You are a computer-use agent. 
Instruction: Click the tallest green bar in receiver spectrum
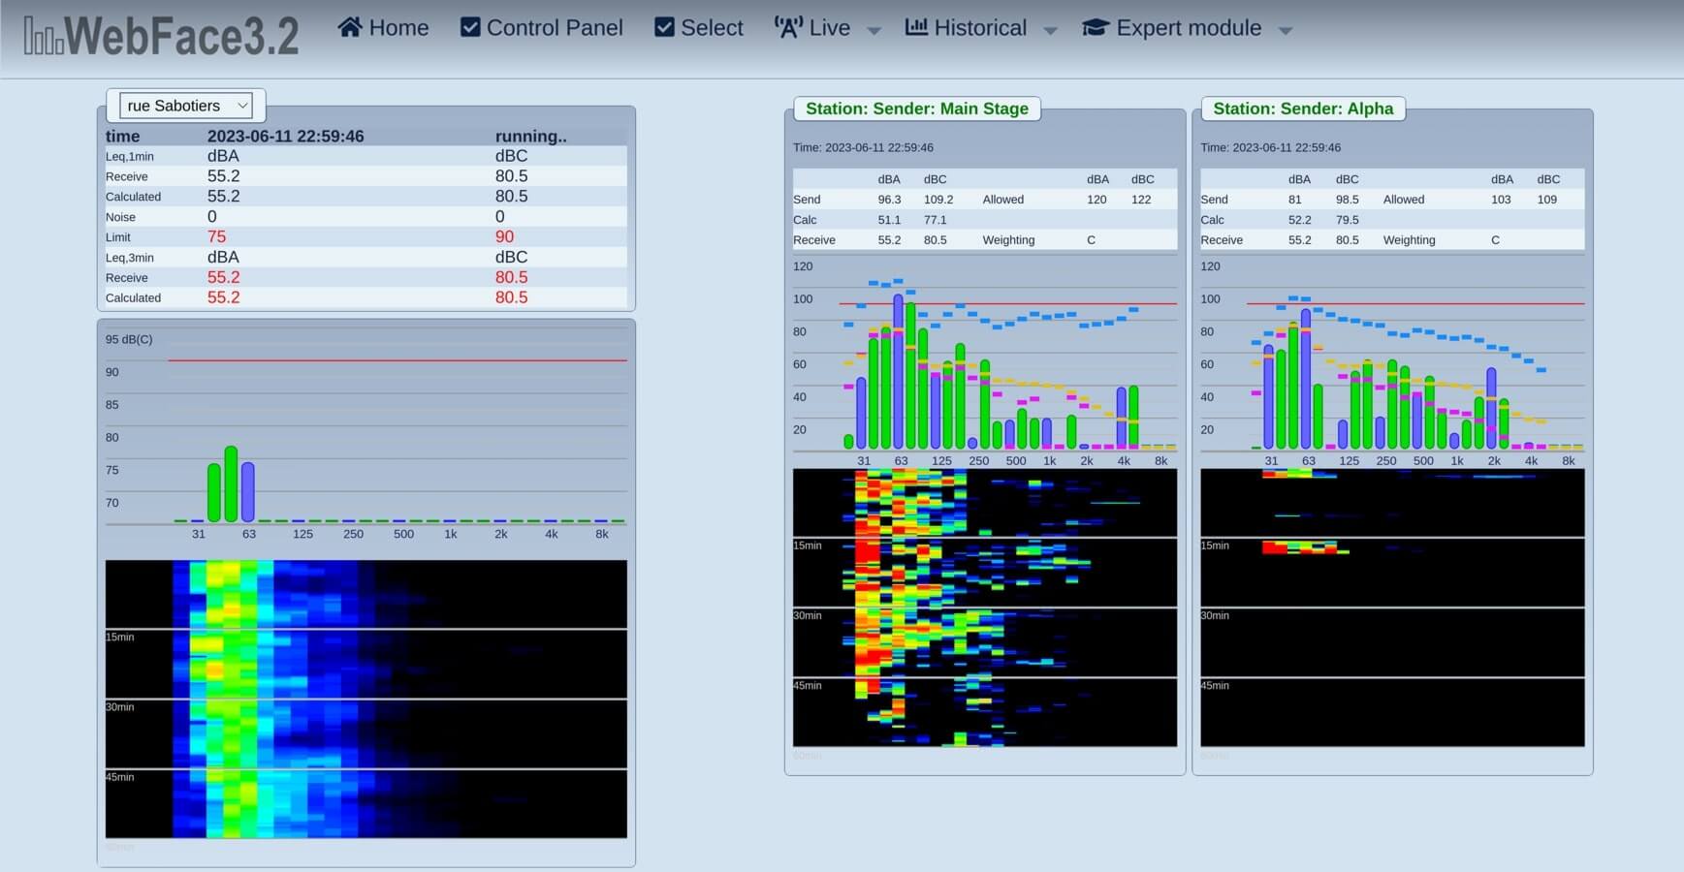231,484
